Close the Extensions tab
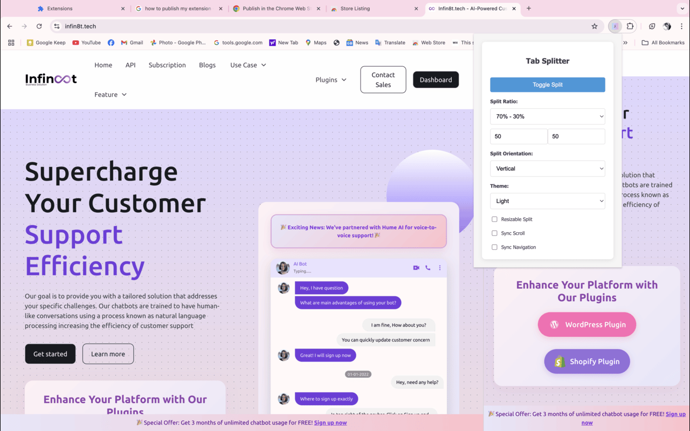The image size is (690, 431). [123, 9]
